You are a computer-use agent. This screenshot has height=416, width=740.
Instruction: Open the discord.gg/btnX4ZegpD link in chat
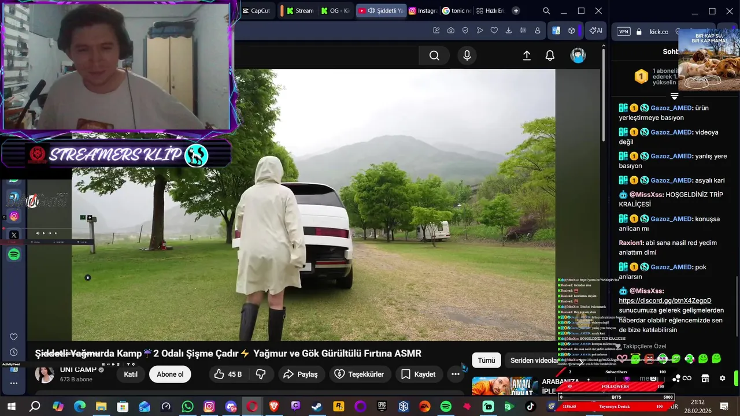pyautogui.click(x=665, y=300)
